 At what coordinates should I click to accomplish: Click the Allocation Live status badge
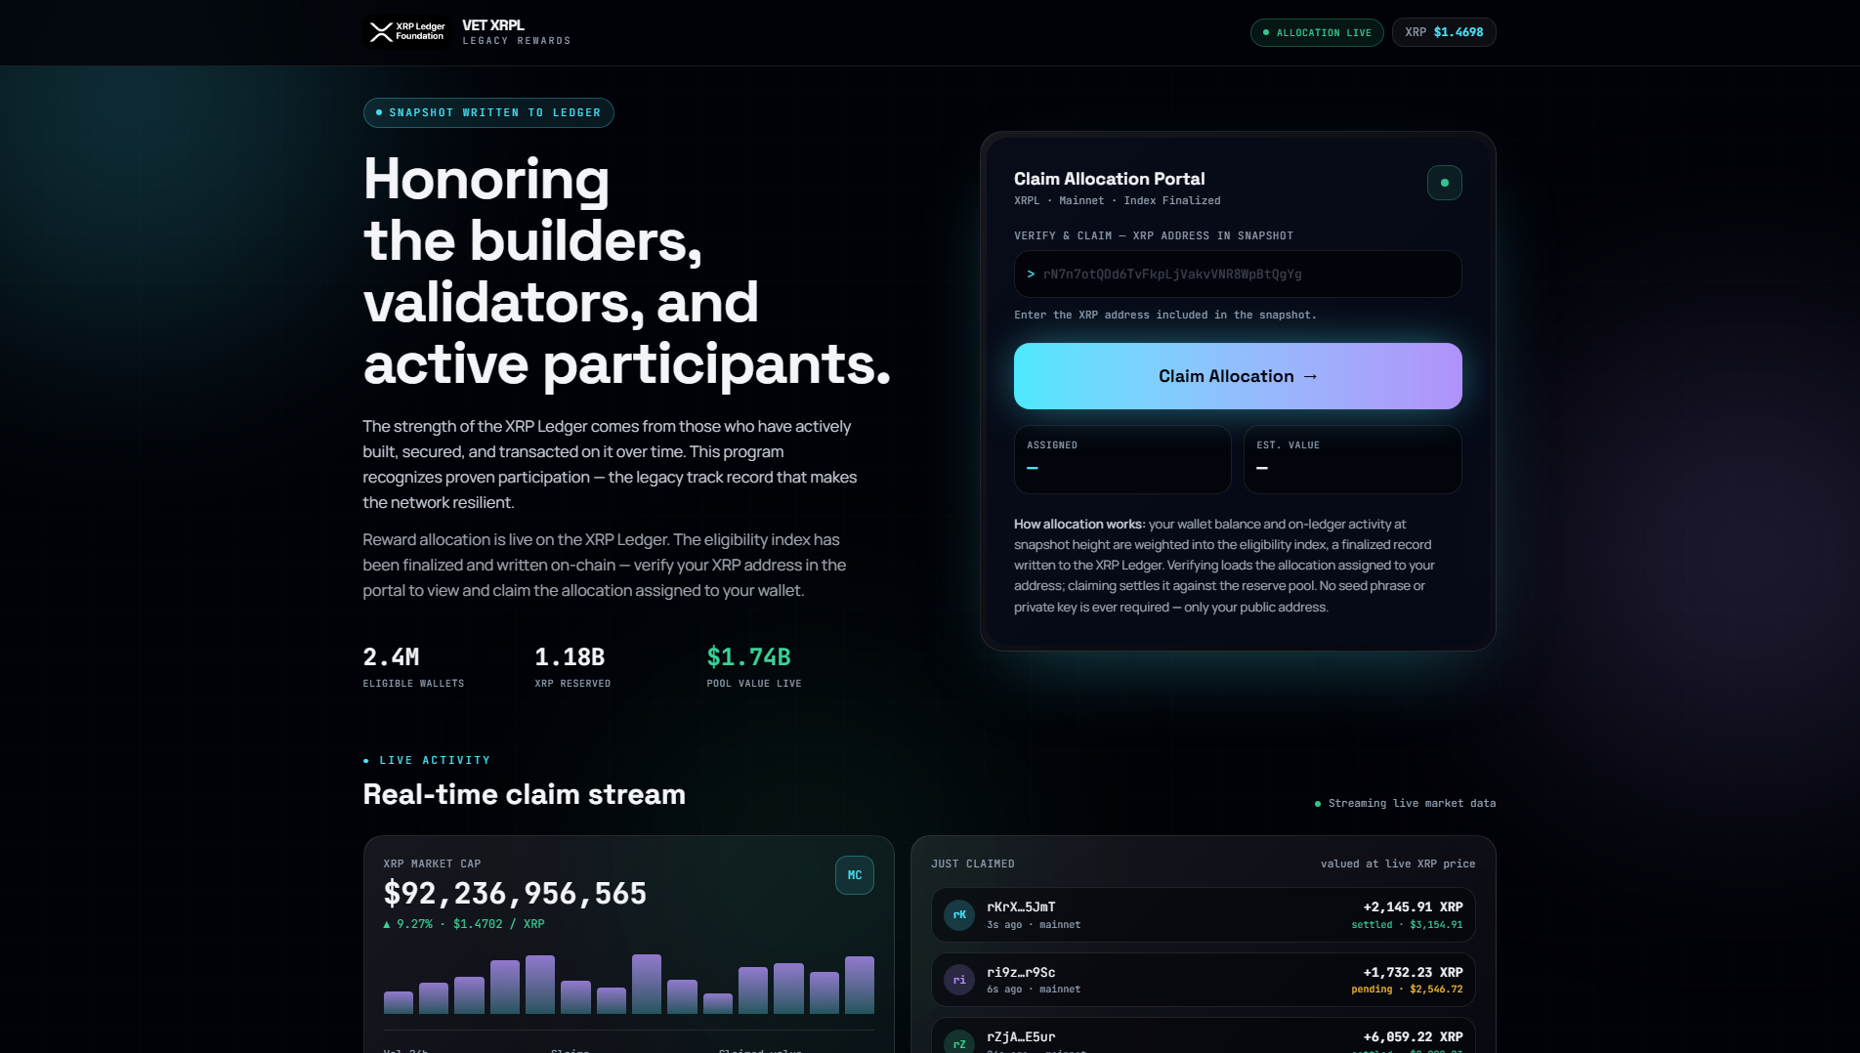[1317, 32]
